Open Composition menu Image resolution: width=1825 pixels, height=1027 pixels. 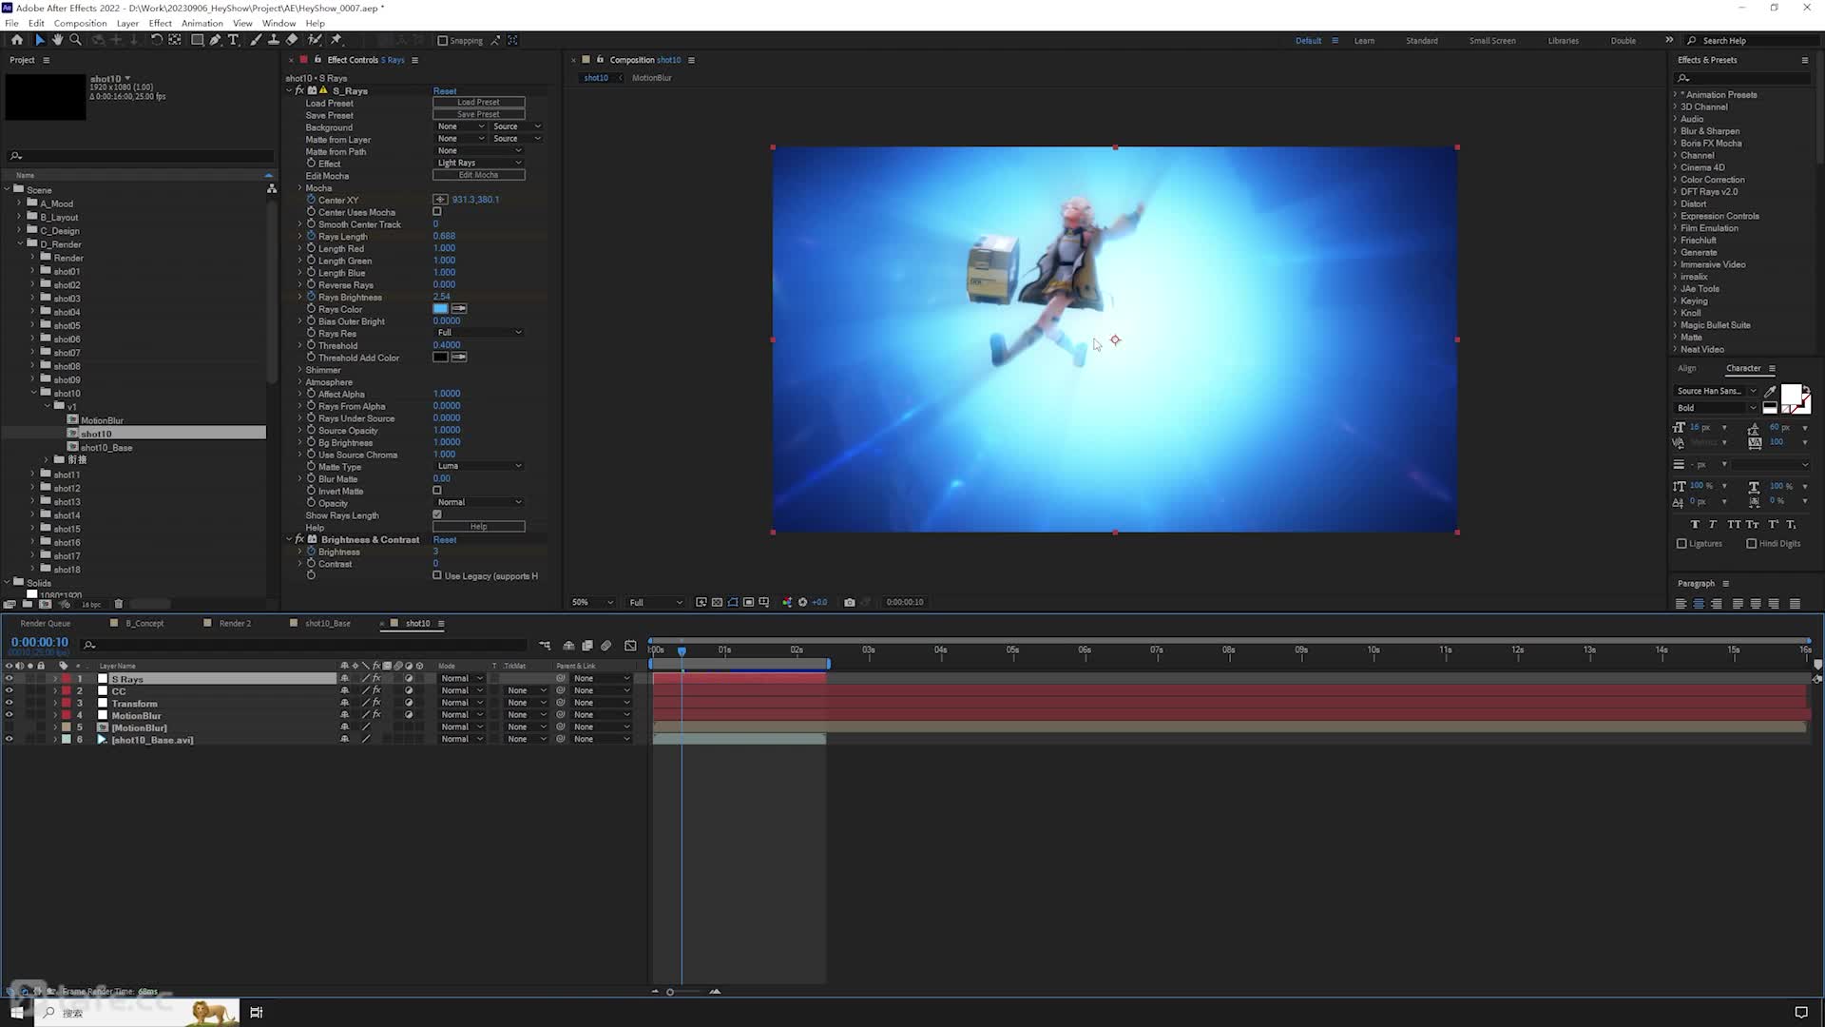[x=80, y=23]
